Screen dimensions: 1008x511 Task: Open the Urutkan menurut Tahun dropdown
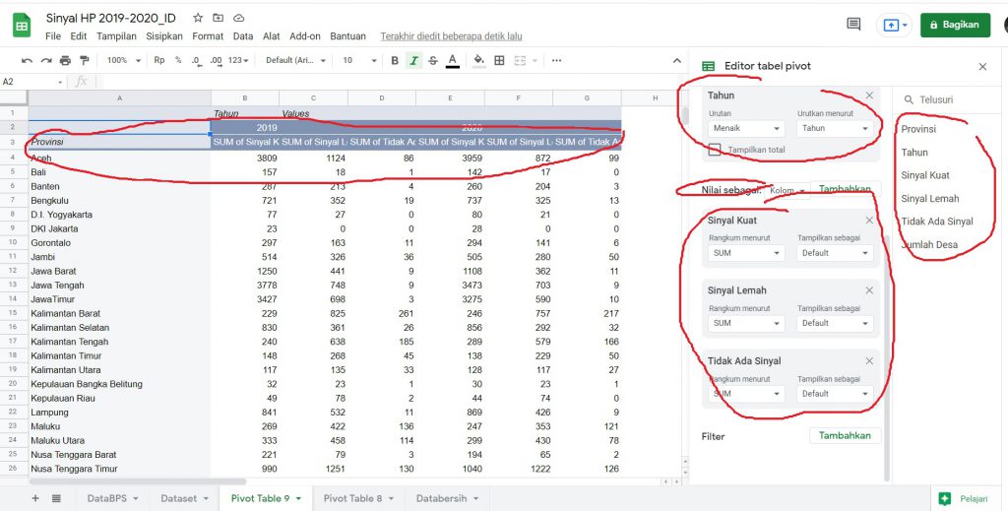(x=835, y=128)
